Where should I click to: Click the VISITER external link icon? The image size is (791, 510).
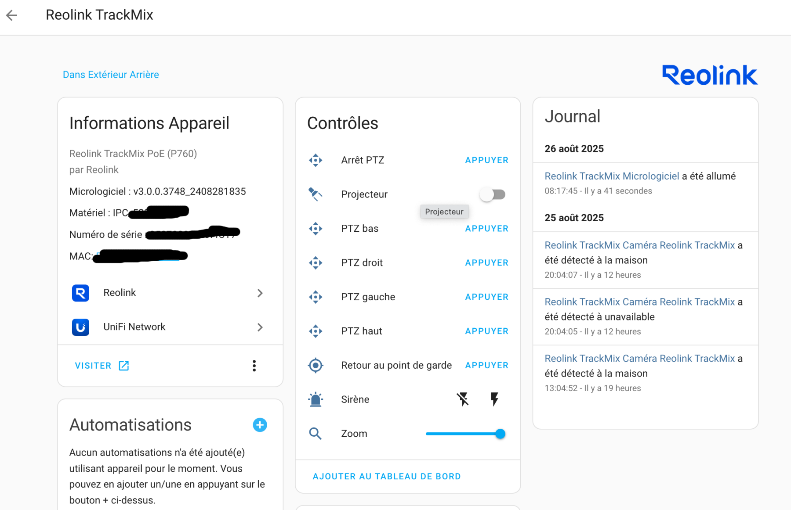124,366
